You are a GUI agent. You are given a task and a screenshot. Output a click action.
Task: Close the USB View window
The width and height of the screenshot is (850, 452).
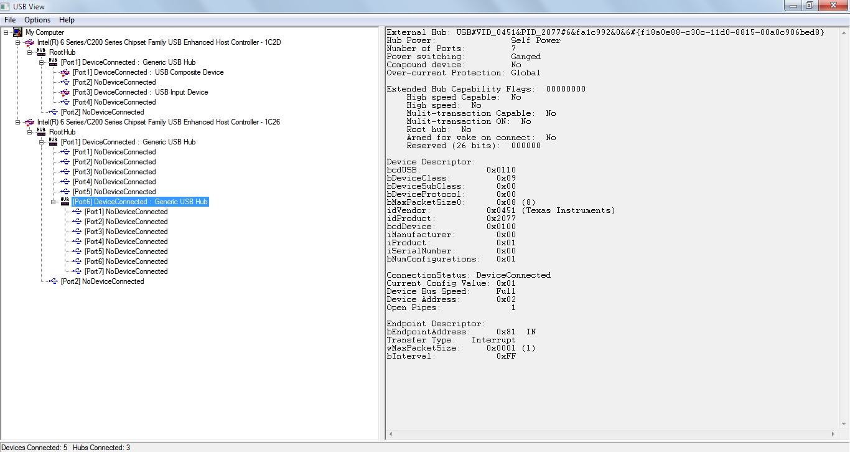832,6
